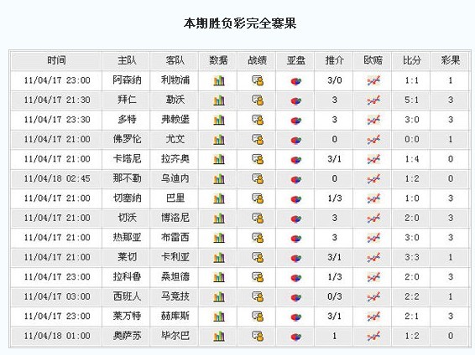Viewport: 475px width, 355px height.
Task: Open 欧赔 odds trend icon for 西班人 row
Action: (373, 296)
